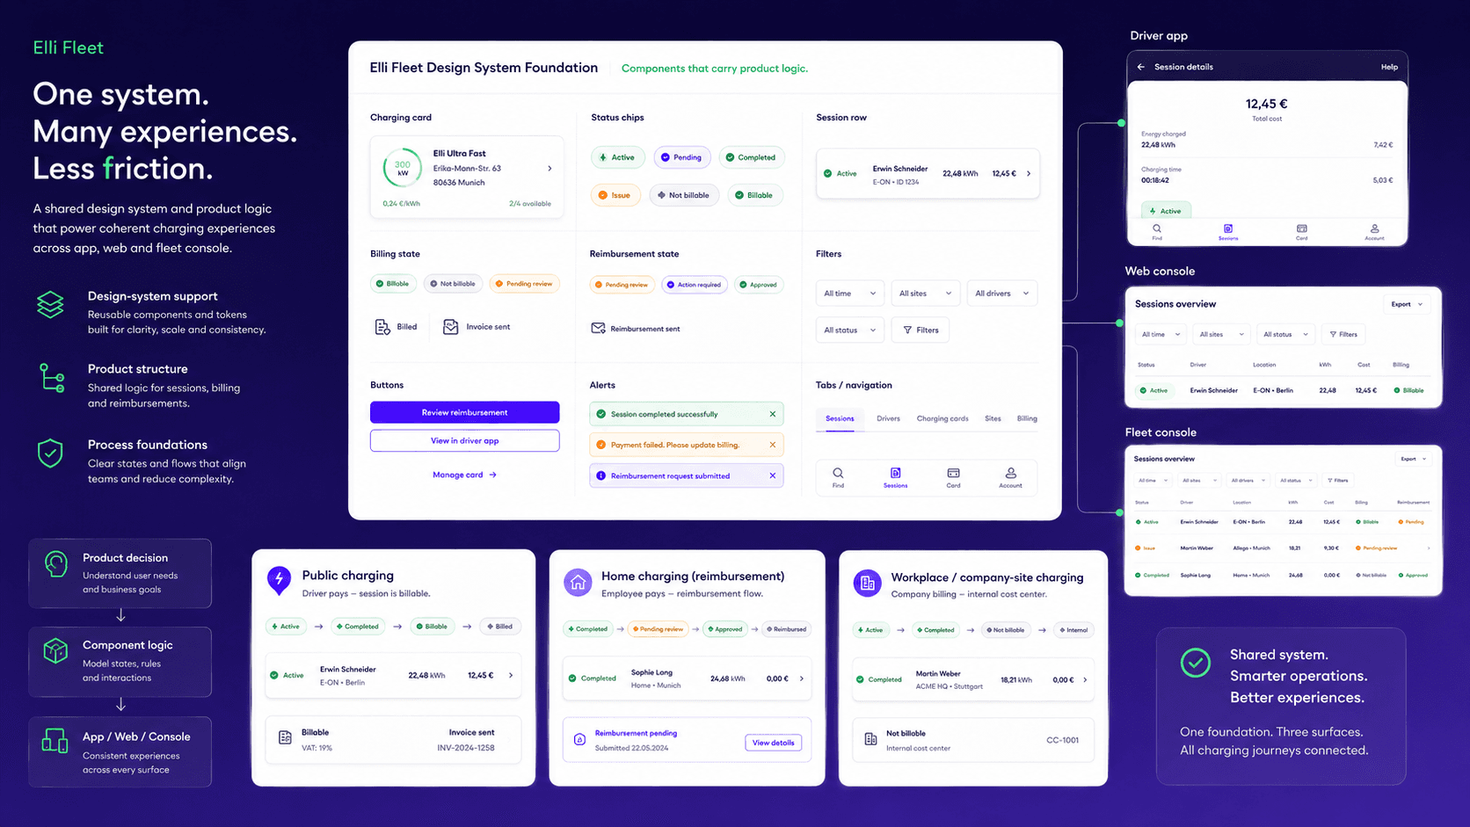Open Help in Driver app header

(1389, 67)
